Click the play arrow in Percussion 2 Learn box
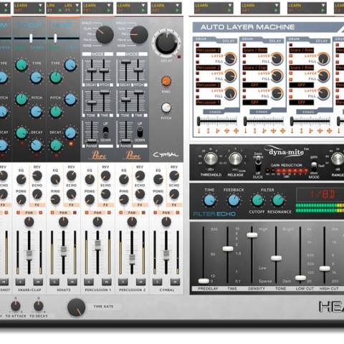344x344 pixels. 143,10
